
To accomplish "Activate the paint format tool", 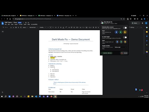I will (21, 27).
